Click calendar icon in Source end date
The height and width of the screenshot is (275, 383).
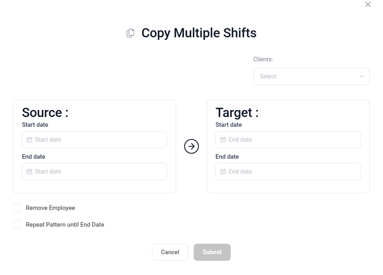29,172
